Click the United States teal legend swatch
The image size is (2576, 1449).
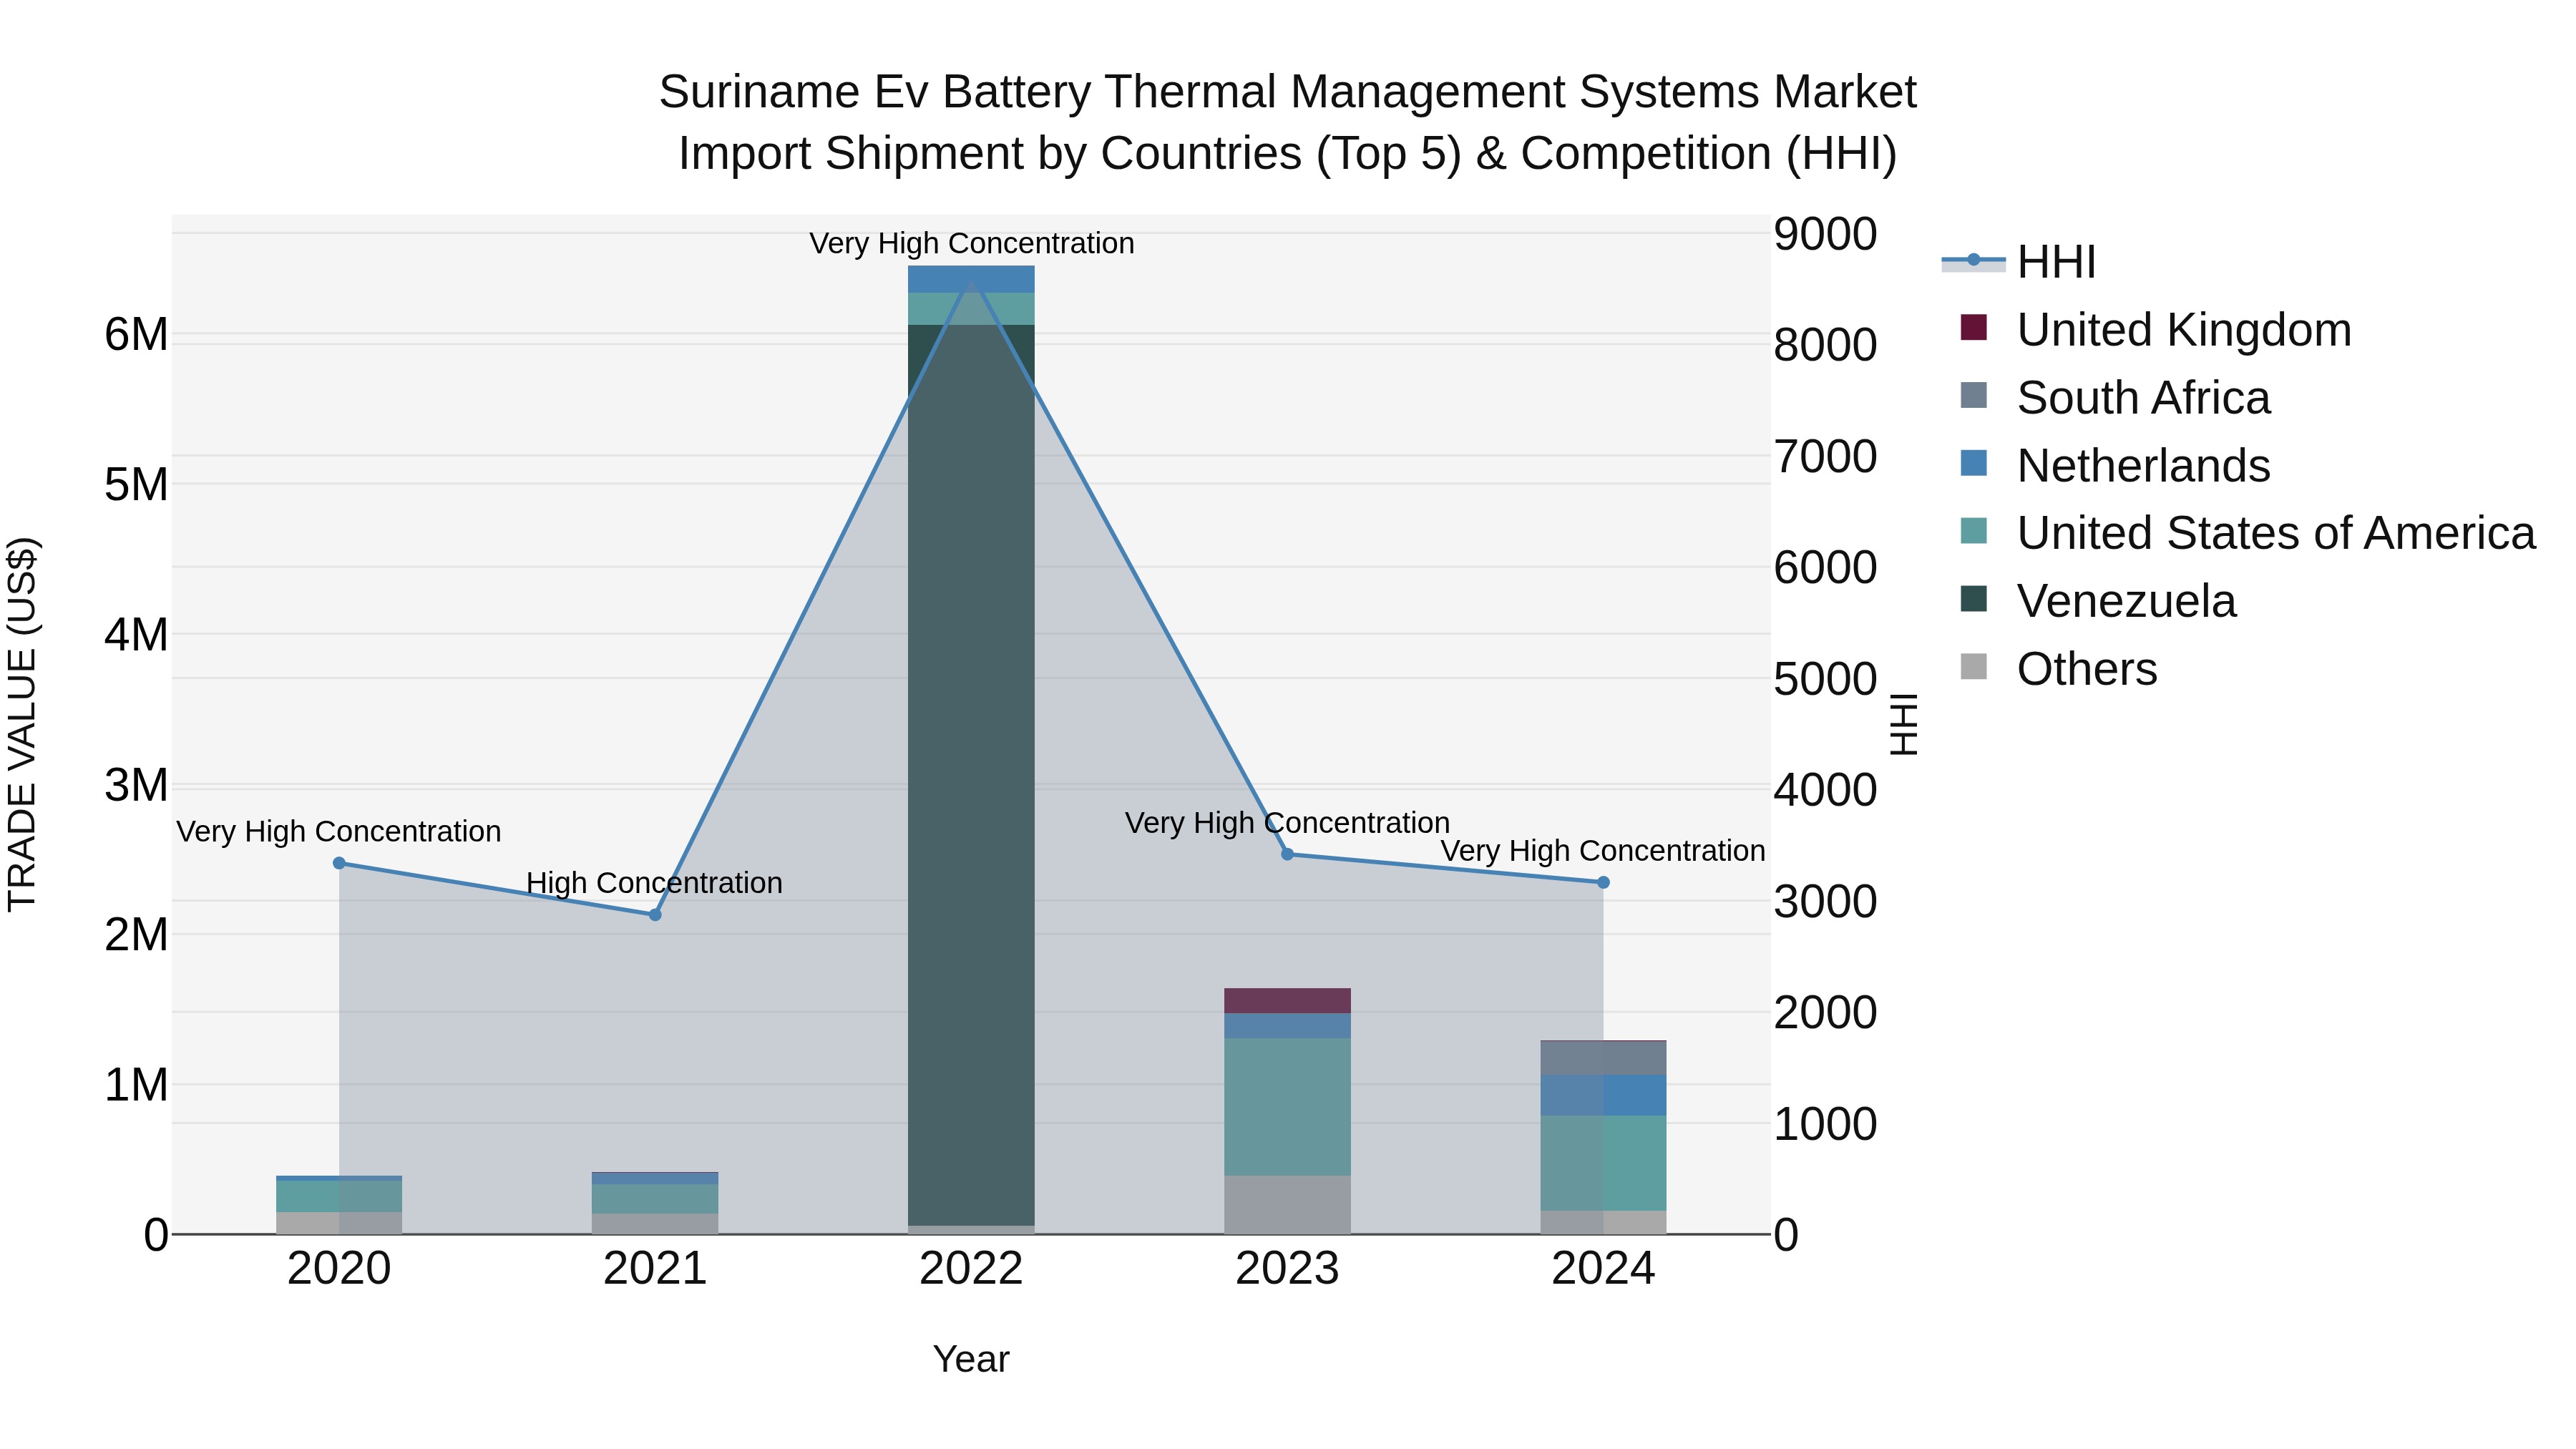click(1974, 531)
